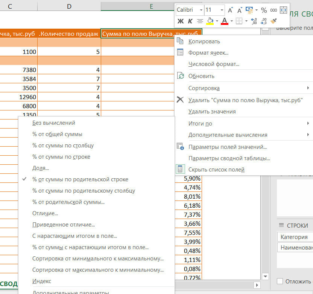
Task: Select % от суммы с нарастающим итогом
Action: pos(90,247)
